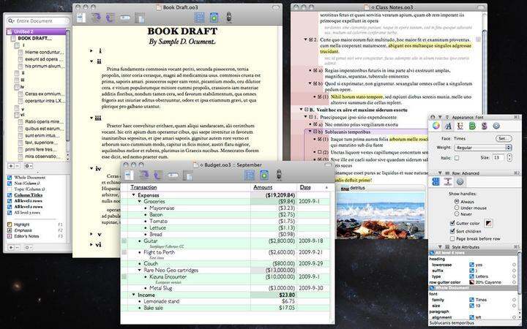Toggle the sections drawer icon in Budget toolbar
This screenshot has height=329, width=527.
tap(250, 175)
